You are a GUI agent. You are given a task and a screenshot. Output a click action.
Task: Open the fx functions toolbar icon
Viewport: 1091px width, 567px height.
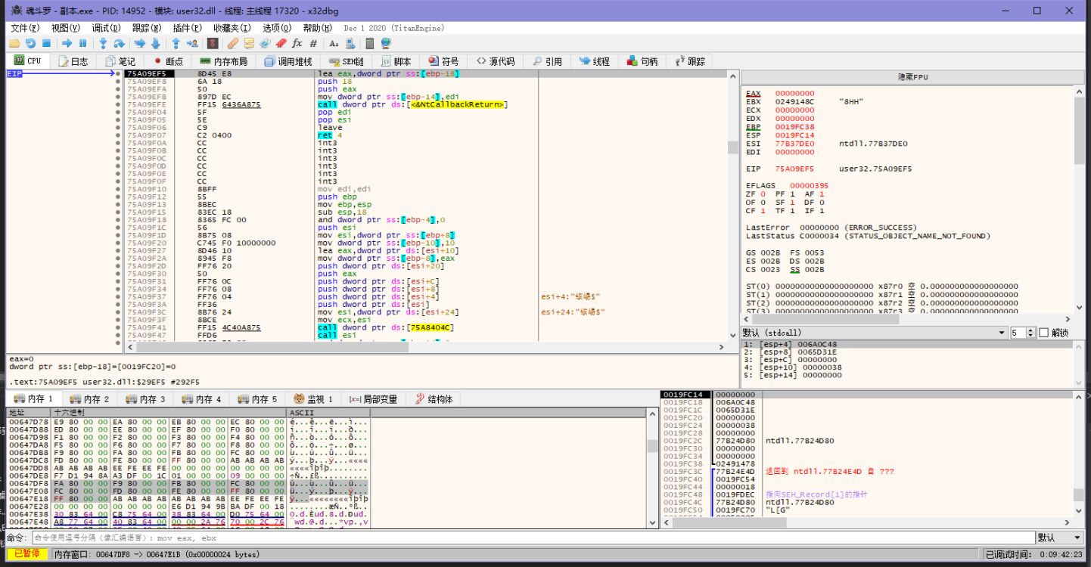click(297, 44)
